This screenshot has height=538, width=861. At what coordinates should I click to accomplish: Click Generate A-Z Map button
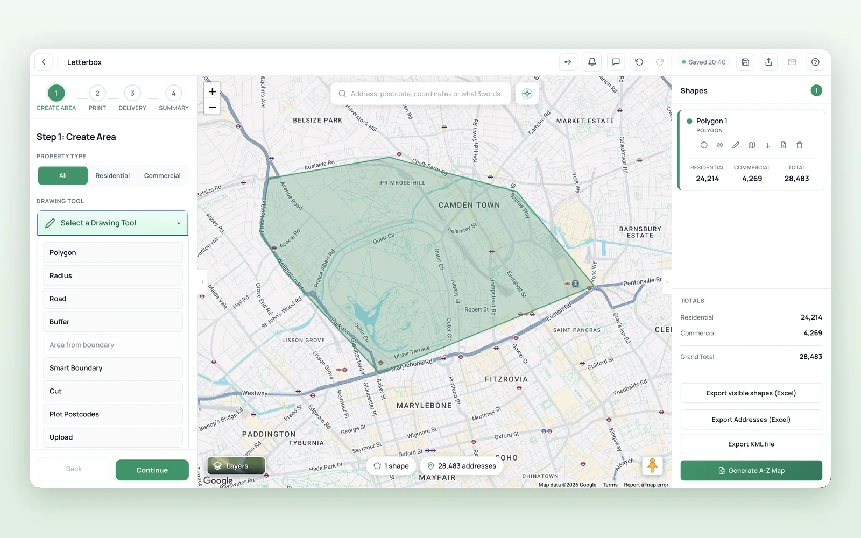point(751,470)
